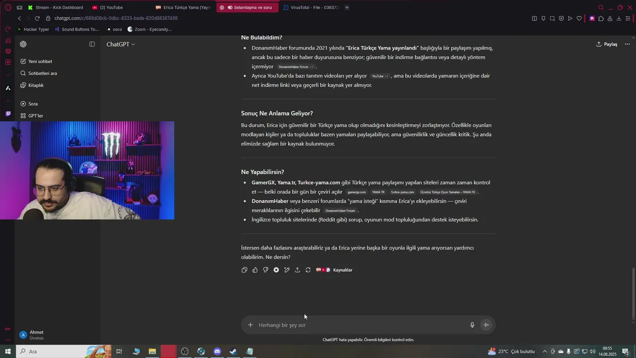Give thumbs up to the response
This screenshot has height=358, width=636.
pyautogui.click(x=255, y=270)
